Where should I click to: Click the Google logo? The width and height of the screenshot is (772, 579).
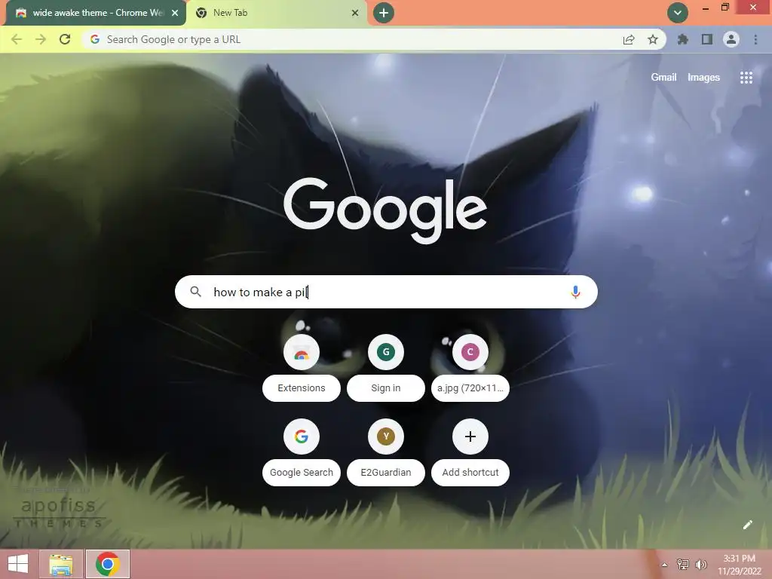[385, 210]
